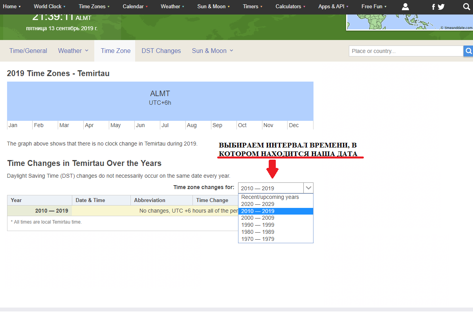This screenshot has width=473, height=315.
Task: Click the 2010 — 2019 table row label
Action: click(40, 211)
